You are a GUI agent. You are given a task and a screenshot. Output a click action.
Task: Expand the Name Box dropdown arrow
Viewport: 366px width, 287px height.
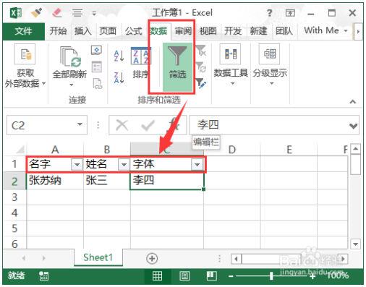80,124
